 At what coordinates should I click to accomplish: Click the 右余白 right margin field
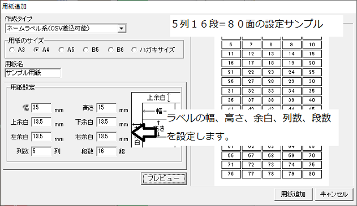(106, 137)
